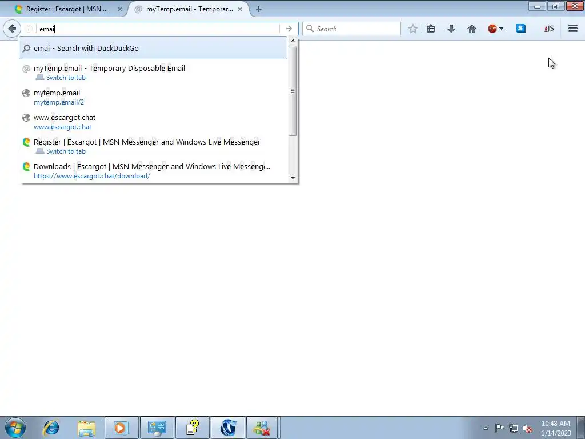
Task: Select Register | Escargot suggestion entry
Action: (x=153, y=146)
